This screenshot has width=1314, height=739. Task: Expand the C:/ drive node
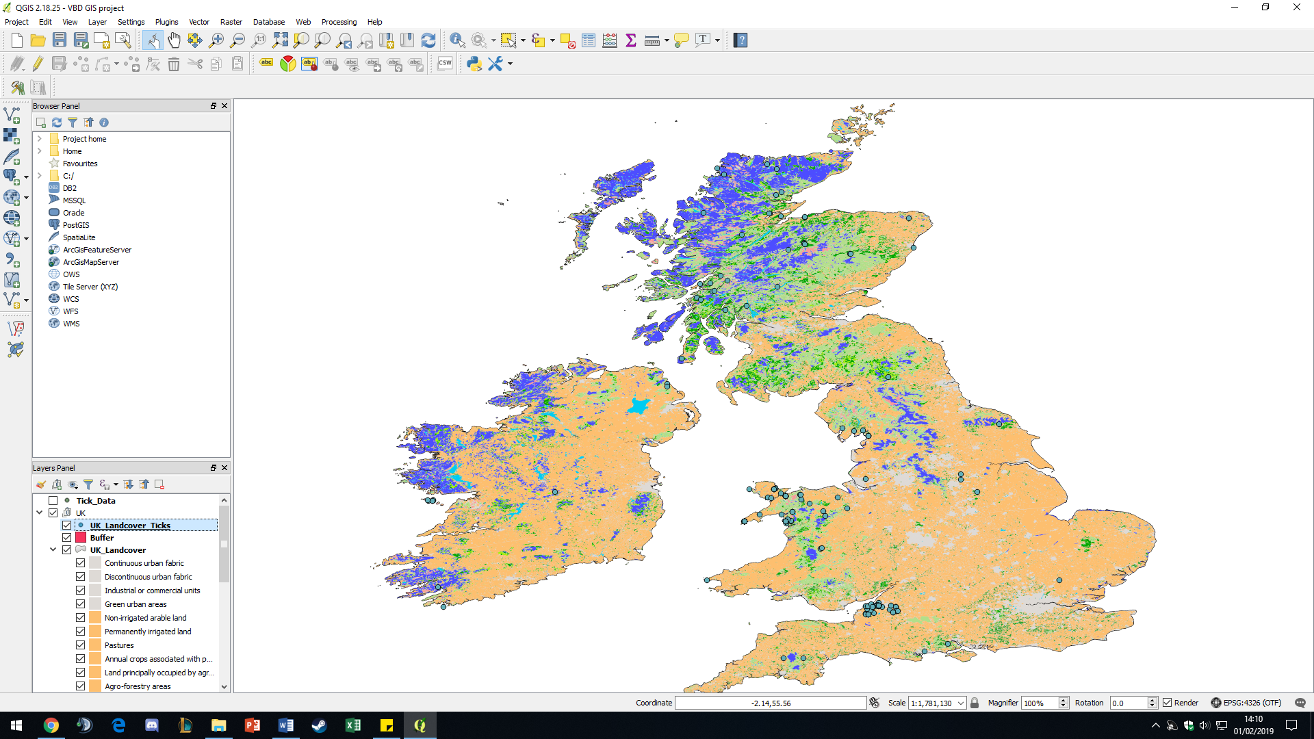coord(40,176)
